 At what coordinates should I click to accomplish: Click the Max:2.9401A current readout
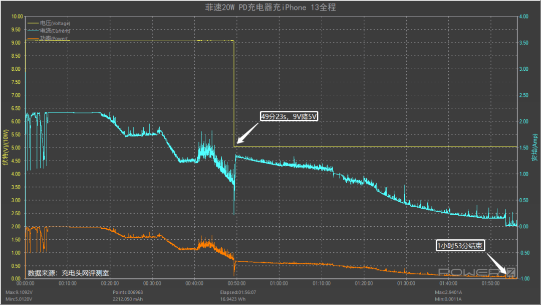coord(448,292)
